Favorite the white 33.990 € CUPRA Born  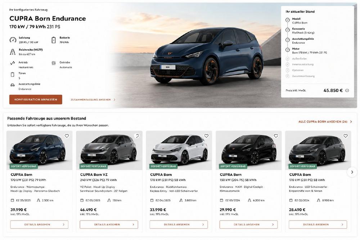(206, 136)
